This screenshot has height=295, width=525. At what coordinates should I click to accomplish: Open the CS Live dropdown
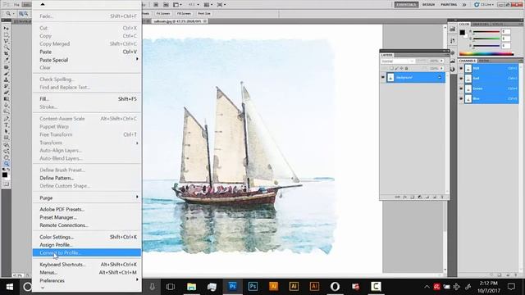(485, 5)
